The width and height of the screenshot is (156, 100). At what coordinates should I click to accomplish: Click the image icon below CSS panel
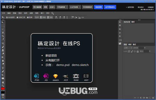(120, 43)
